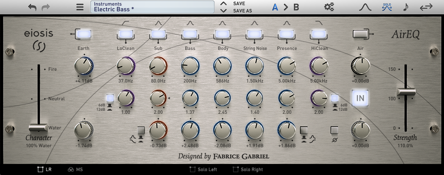Screen dimensions: 444x175
Task: Click the undo arrow icon
Action: point(32,7)
